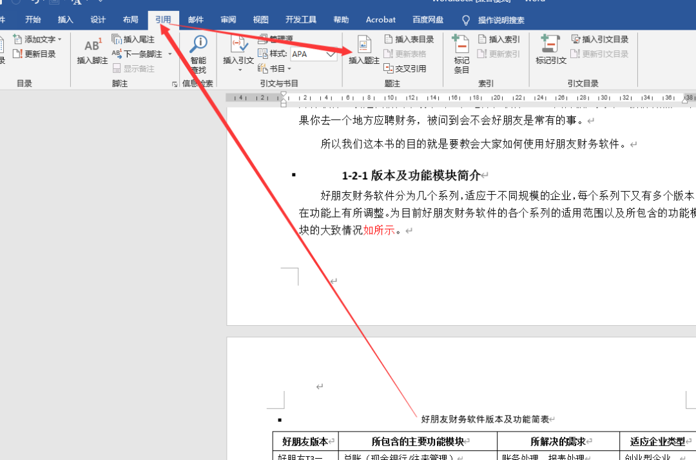This screenshot has width=696, height=460.
Task: Click 下一条脚注 button
Action: click(x=137, y=54)
